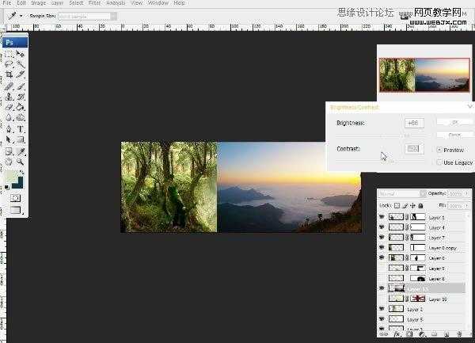This screenshot has height=343, width=475.
Task: Click the Brightness value input field
Action: click(413, 123)
